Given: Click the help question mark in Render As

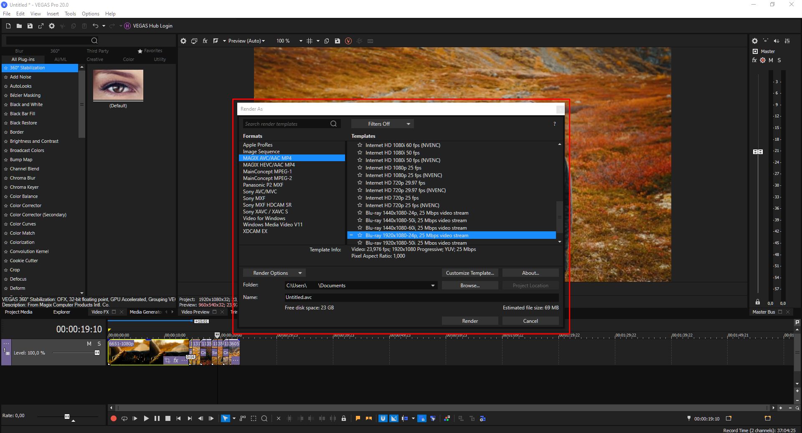Looking at the screenshot, I should pos(555,124).
